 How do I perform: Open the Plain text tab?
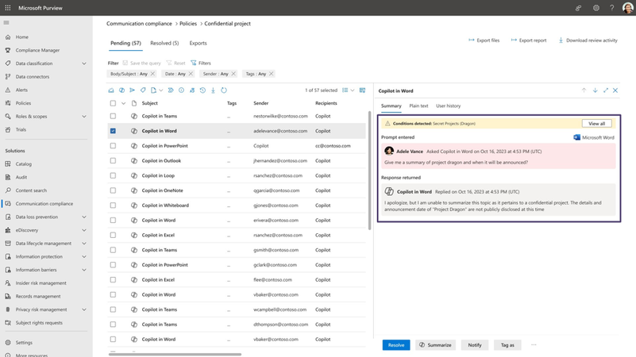(418, 106)
